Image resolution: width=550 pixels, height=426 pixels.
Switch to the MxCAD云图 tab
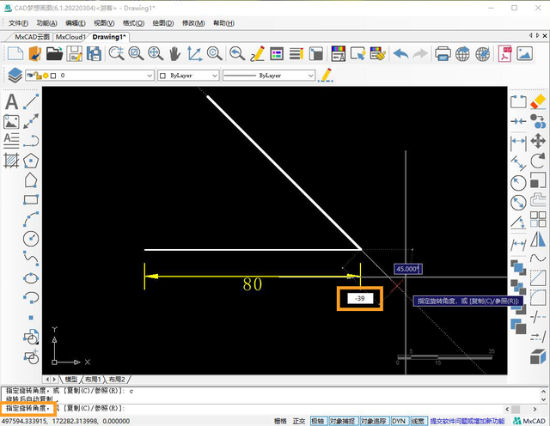[32, 37]
